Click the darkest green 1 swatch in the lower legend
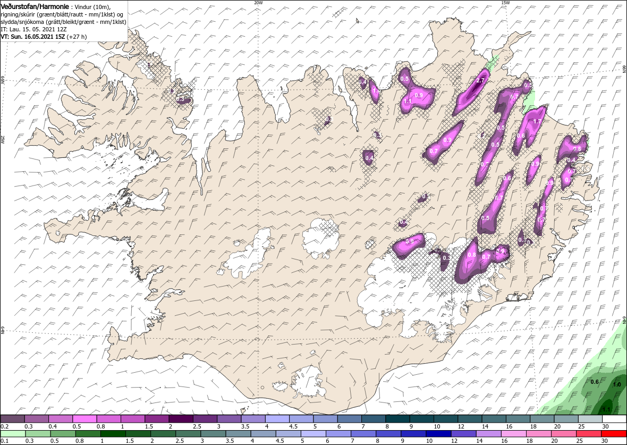Screen dimensions: 627x445 (112, 434)
